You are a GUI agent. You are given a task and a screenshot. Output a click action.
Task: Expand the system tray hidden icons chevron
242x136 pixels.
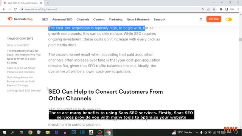pos(197,133)
